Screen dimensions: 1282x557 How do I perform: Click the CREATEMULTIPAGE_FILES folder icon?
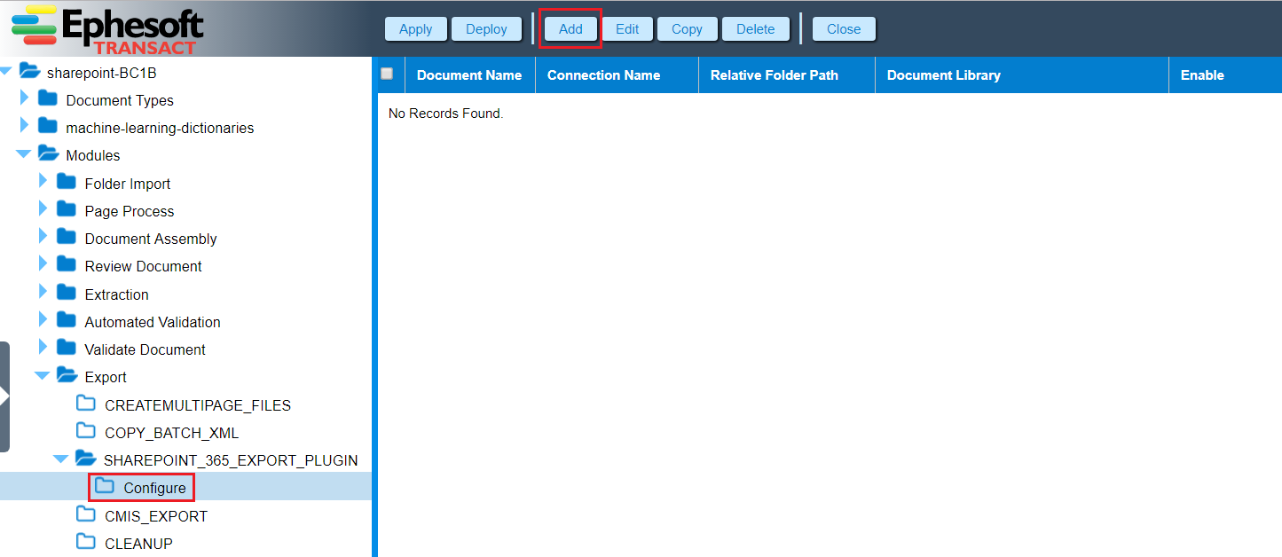coord(86,404)
